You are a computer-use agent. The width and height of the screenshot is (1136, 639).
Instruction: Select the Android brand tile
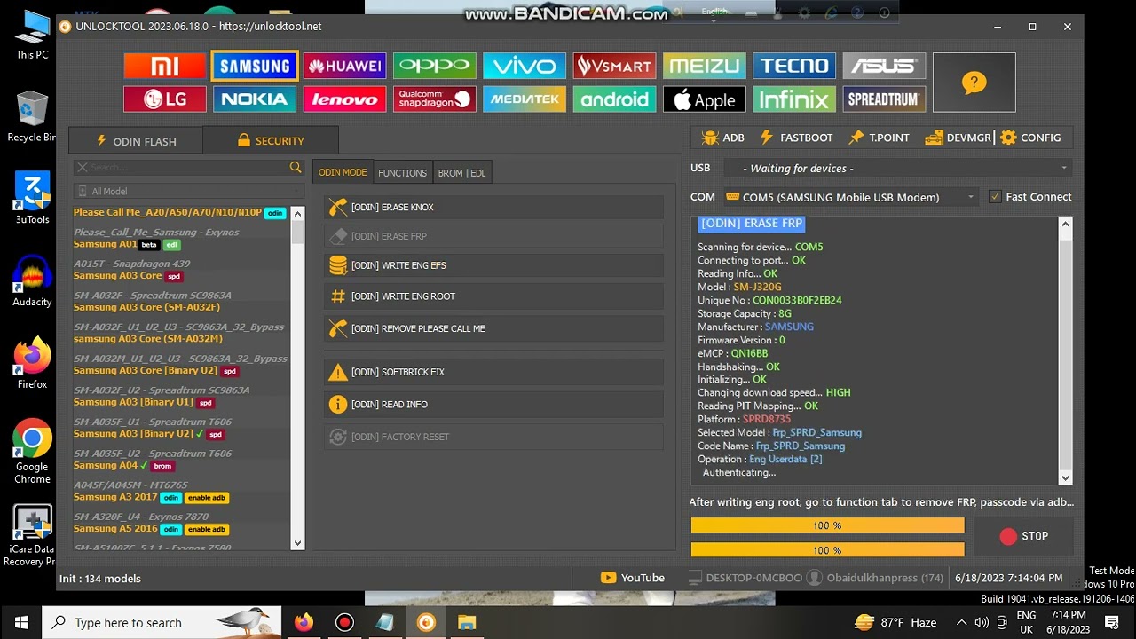pyautogui.click(x=614, y=99)
